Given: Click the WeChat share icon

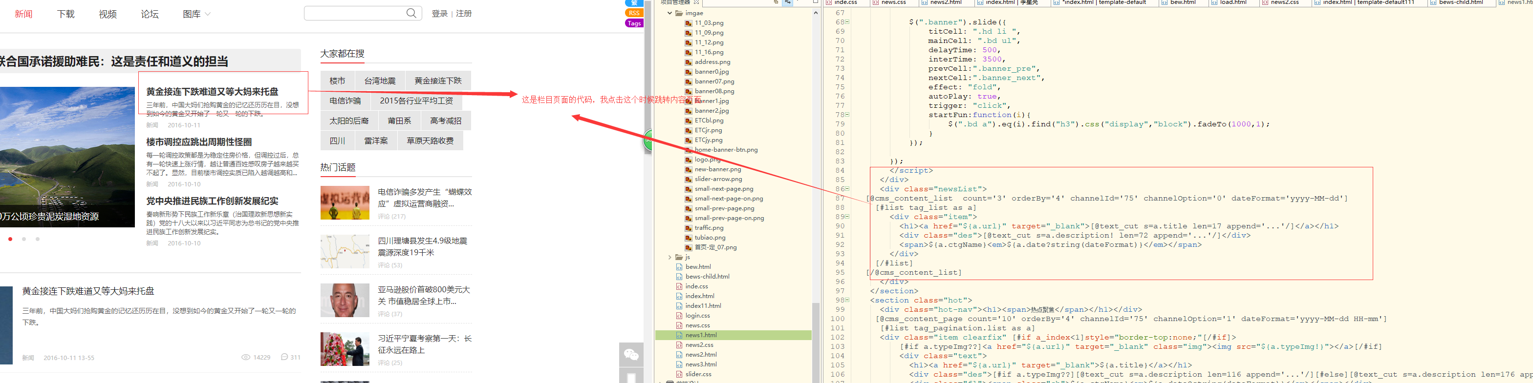Looking at the screenshot, I should [x=631, y=355].
